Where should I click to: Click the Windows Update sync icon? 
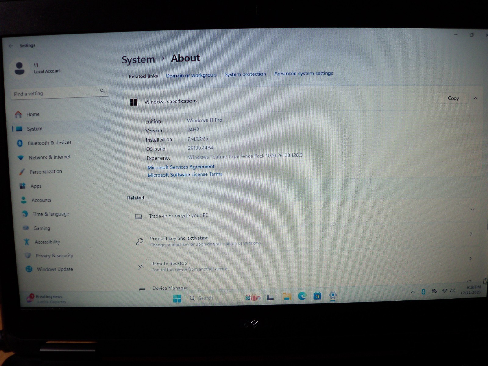(x=29, y=269)
